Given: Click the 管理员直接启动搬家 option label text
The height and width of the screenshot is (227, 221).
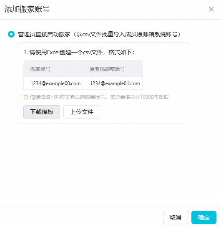Looking at the screenshot, I should (x=44, y=34).
